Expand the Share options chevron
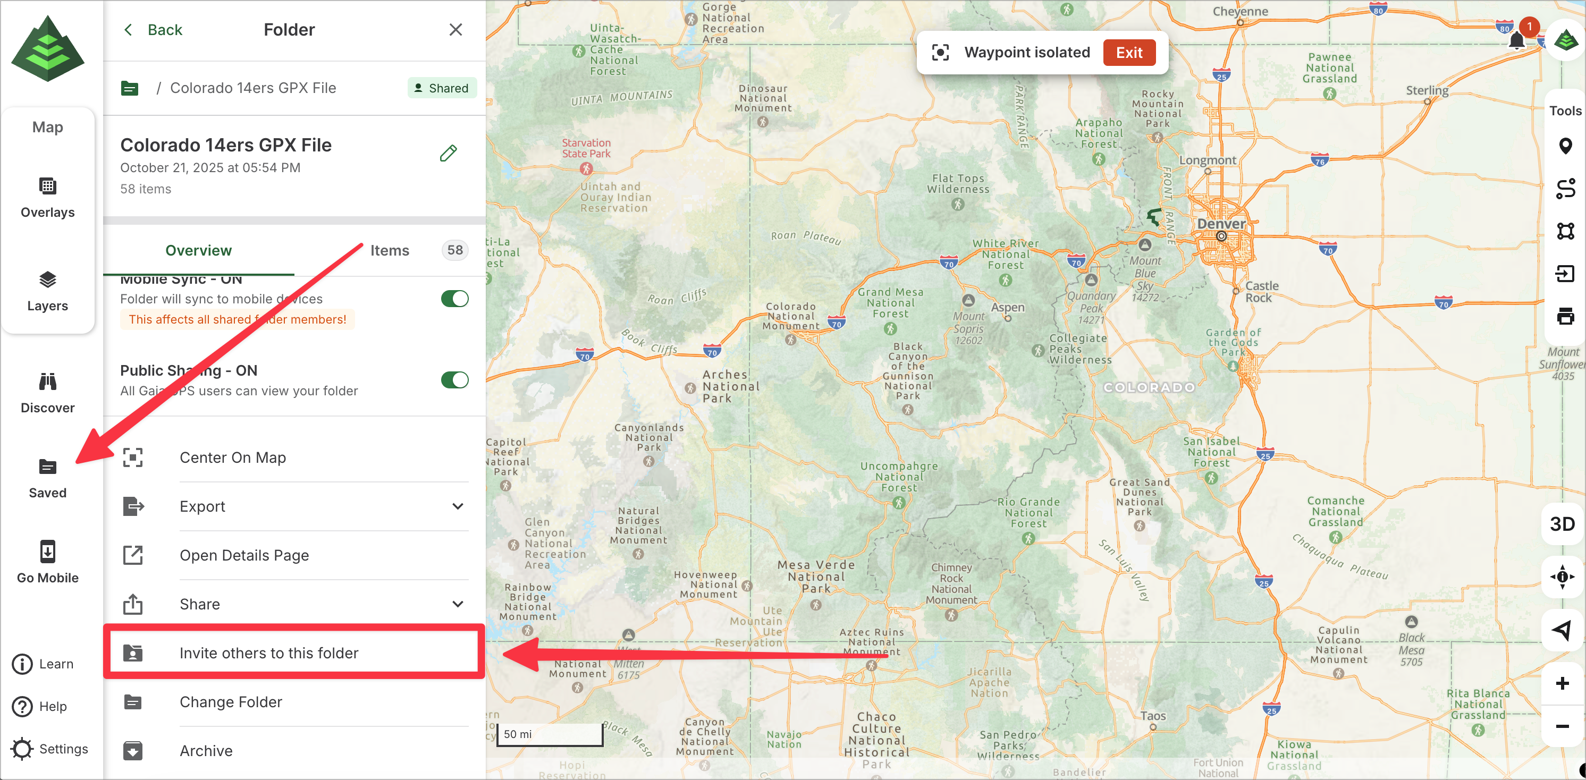Image resolution: width=1586 pixels, height=780 pixels. coord(458,604)
